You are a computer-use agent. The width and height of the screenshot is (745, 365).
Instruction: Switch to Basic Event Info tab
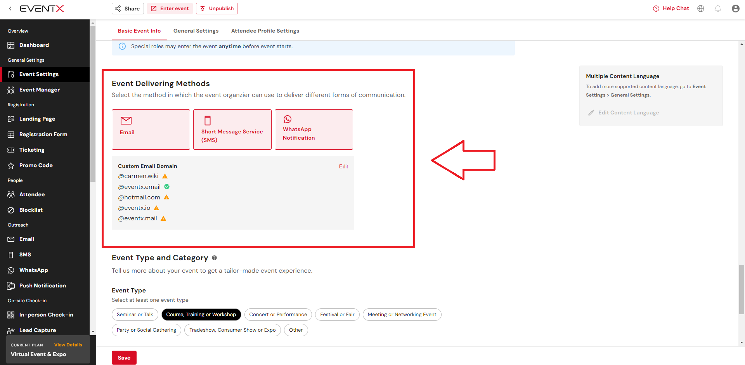pyautogui.click(x=139, y=31)
